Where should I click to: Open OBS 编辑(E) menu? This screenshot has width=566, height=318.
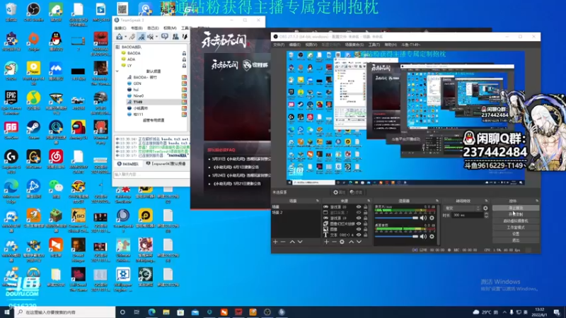point(294,45)
